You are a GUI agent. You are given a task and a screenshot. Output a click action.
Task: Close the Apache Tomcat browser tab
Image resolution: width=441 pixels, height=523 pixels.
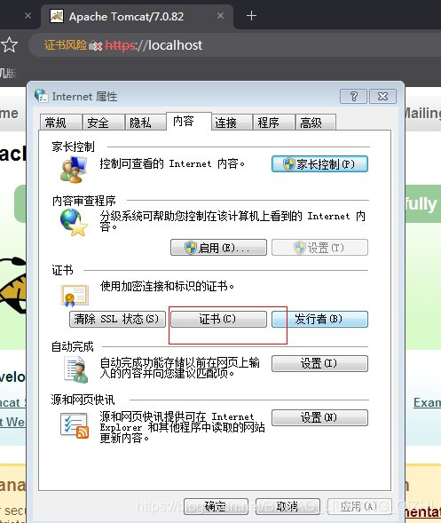pyautogui.click(x=220, y=16)
